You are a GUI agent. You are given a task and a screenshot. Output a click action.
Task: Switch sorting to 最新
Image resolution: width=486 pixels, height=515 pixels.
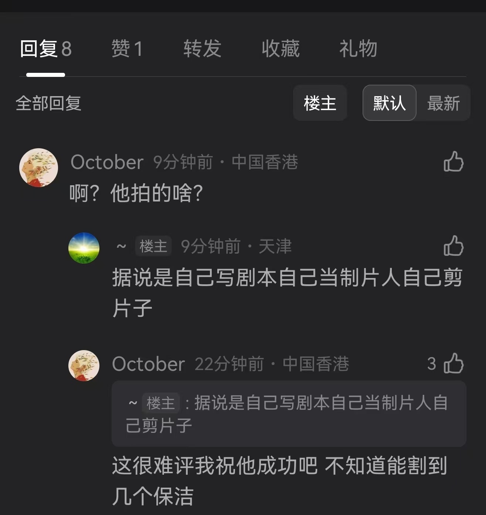pos(443,103)
